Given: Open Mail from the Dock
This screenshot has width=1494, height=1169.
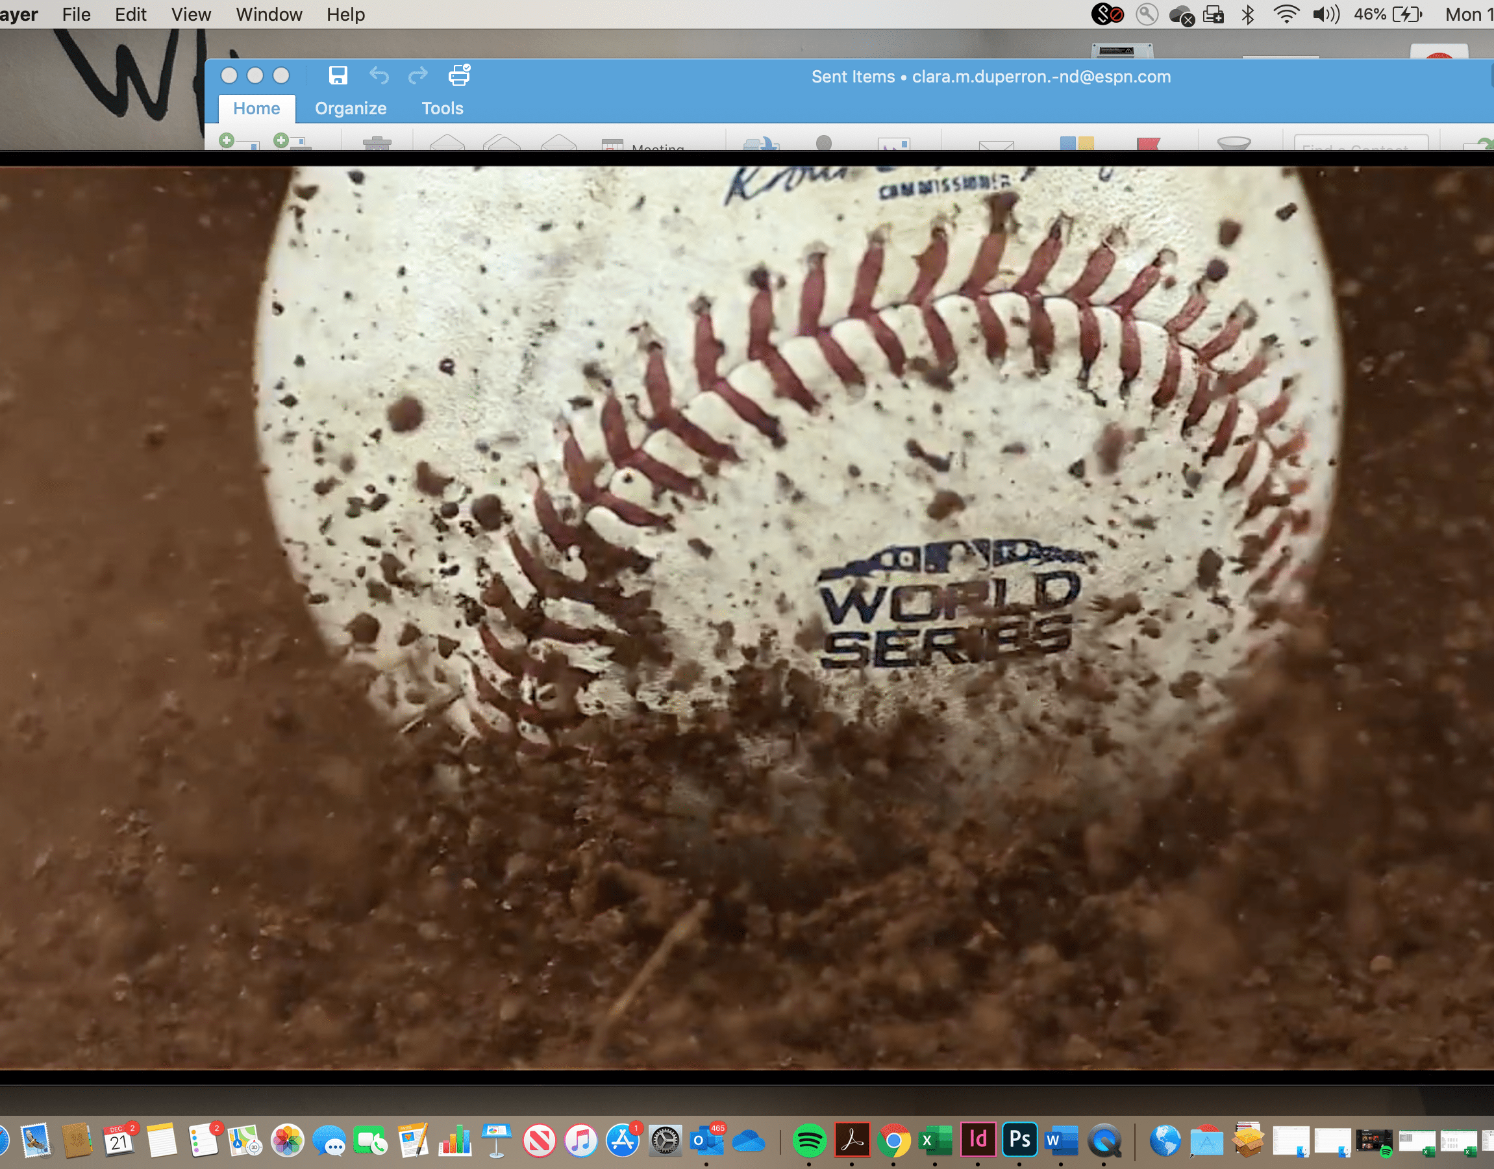Looking at the screenshot, I should 36,1141.
